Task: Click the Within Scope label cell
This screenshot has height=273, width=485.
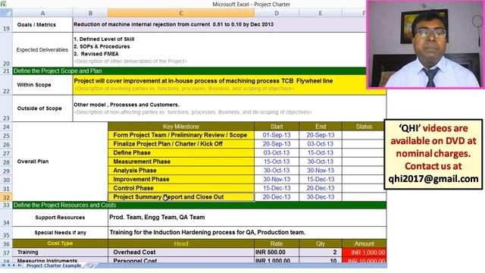Action: click(42, 85)
